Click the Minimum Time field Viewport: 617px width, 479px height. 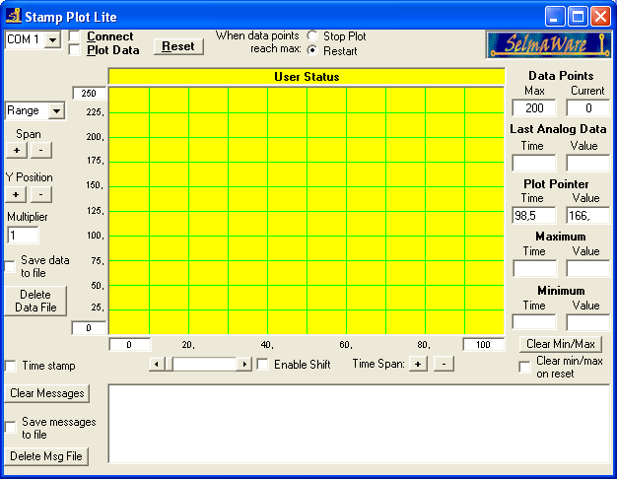pyautogui.click(x=534, y=322)
